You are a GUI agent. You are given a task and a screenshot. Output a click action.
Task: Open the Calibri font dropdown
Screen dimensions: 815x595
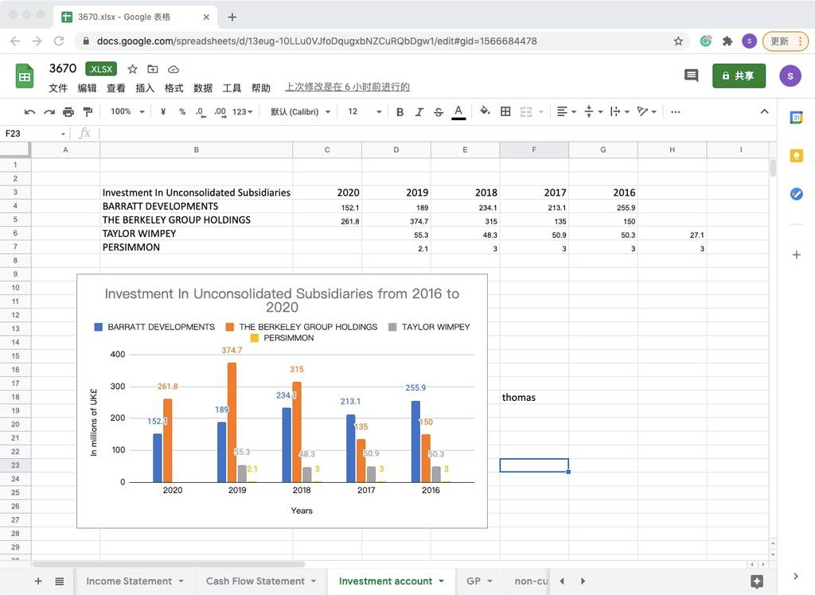click(x=300, y=111)
